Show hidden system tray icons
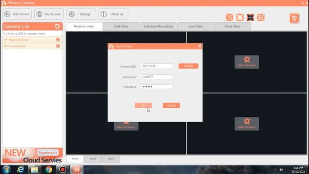Screen dimensions: 309x174 (276, 170)
